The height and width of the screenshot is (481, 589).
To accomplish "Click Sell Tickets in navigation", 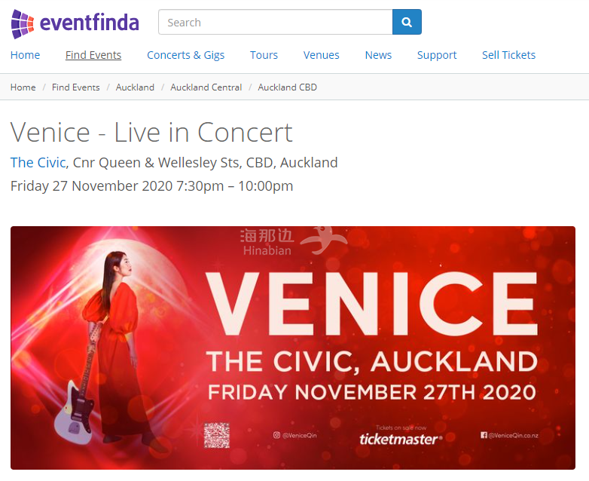I will click(x=508, y=55).
